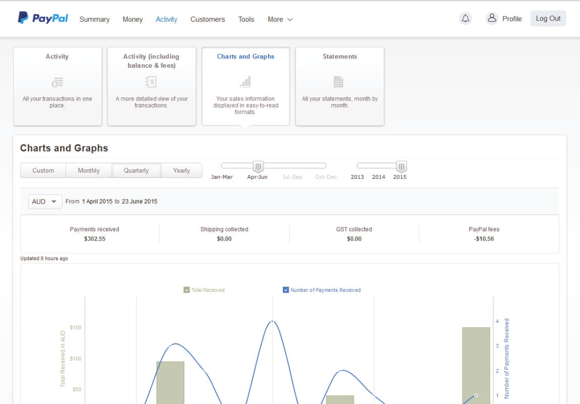Click the Statements document icon
580x404 pixels.
click(338, 82)
